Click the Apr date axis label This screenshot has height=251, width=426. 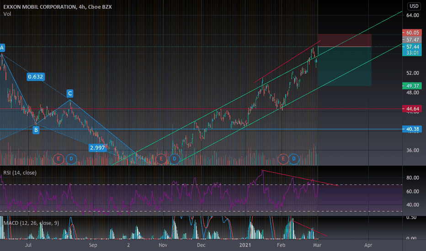368,245
